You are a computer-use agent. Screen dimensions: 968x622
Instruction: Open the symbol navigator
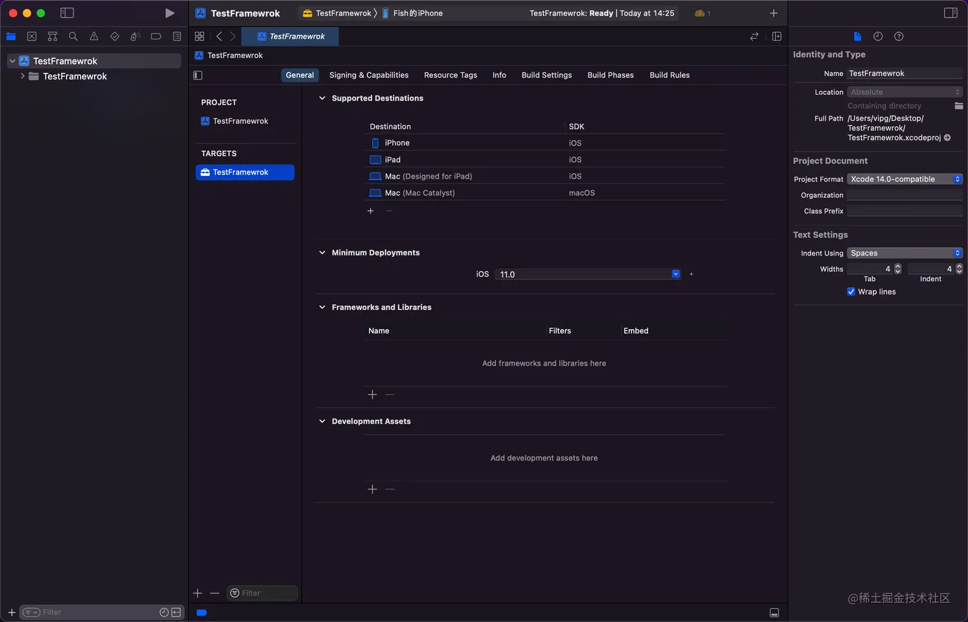tap(52, 36)
